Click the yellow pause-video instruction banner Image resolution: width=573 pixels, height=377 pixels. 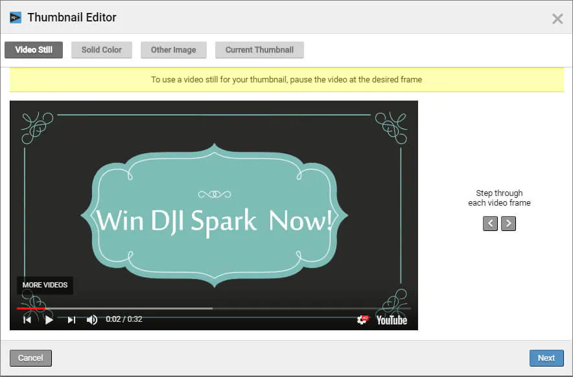(x=287, y=80)
